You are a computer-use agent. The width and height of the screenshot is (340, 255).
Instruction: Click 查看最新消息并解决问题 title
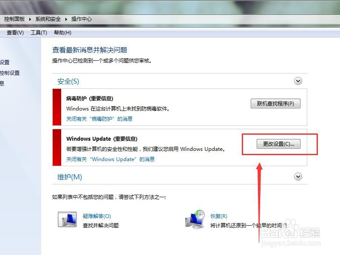(90, 50)
